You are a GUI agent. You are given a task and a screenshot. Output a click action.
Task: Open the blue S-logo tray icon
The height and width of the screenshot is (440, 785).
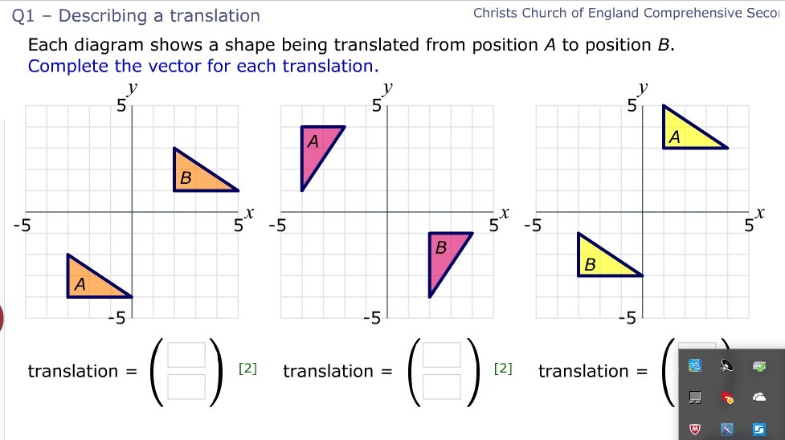(x=759, y=429)
